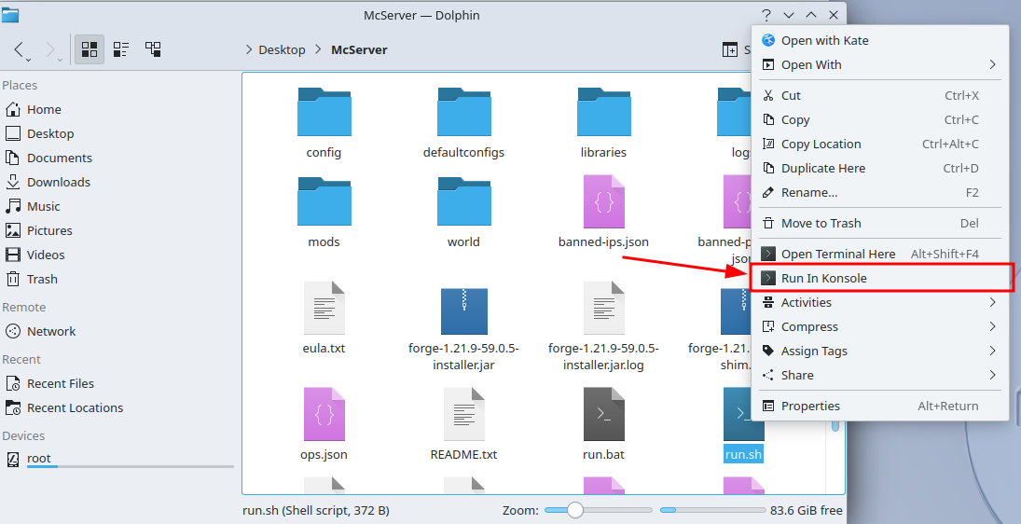Open the root device in sidebar
1021x524 pixels.
[x=39, y=458]
